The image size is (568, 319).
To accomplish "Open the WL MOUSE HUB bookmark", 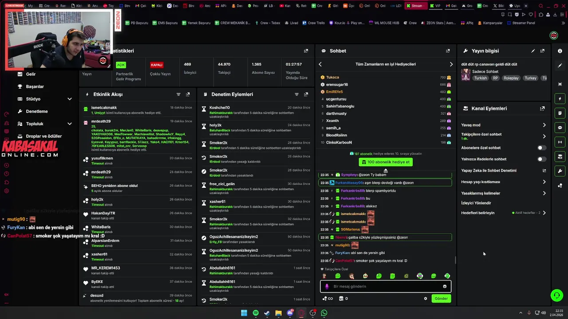I will pyautogui.click(x=383, y=23).
